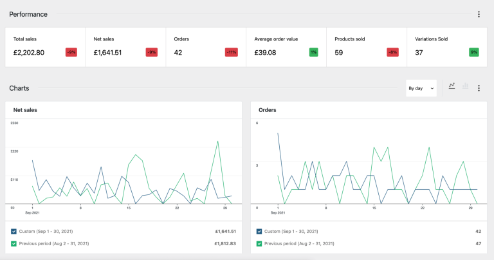This screenshot has width=494, height=260.
Task: Open the Total sales performance card
Action: tap(45, 47)
